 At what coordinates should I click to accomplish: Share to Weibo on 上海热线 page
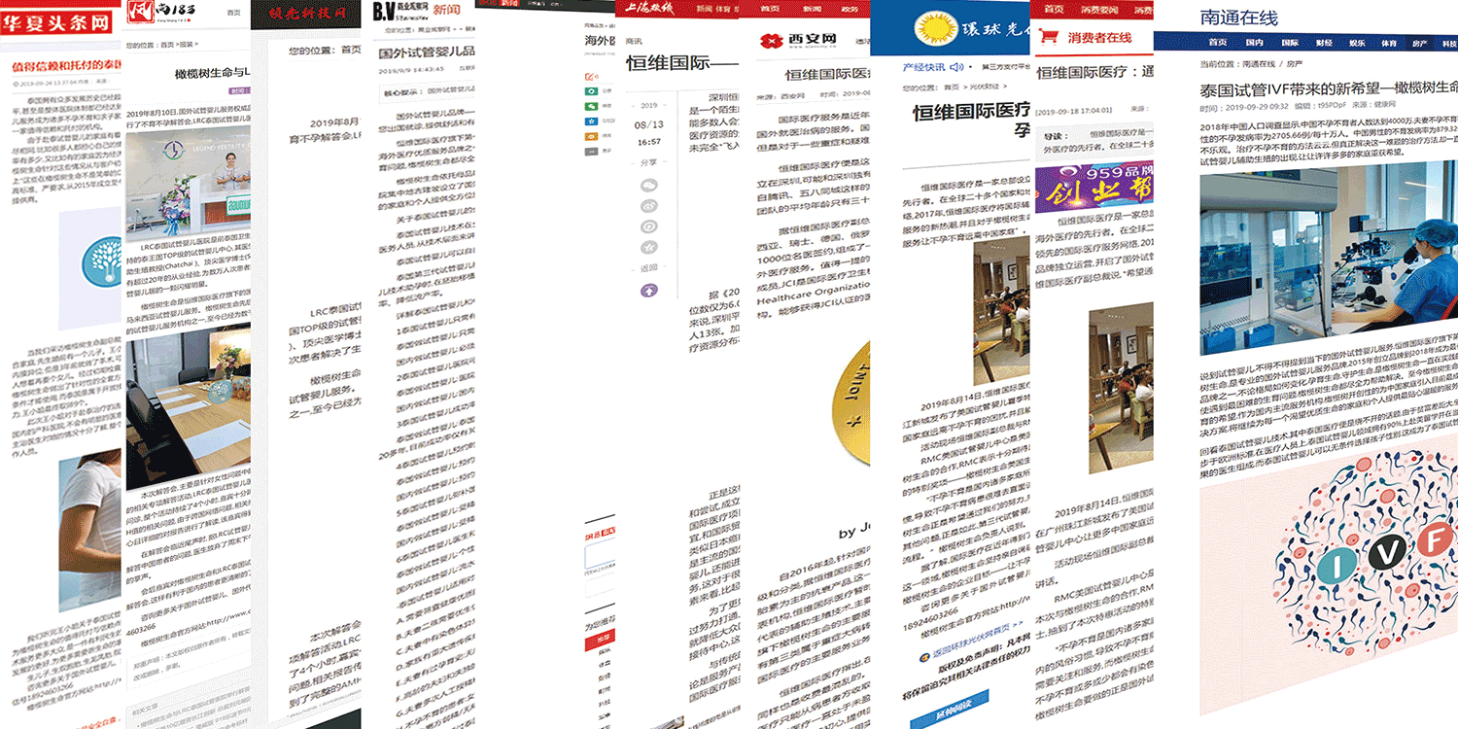[x=648, y=206]
